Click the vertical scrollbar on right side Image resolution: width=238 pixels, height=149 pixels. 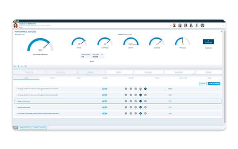(x=225, y=77)
